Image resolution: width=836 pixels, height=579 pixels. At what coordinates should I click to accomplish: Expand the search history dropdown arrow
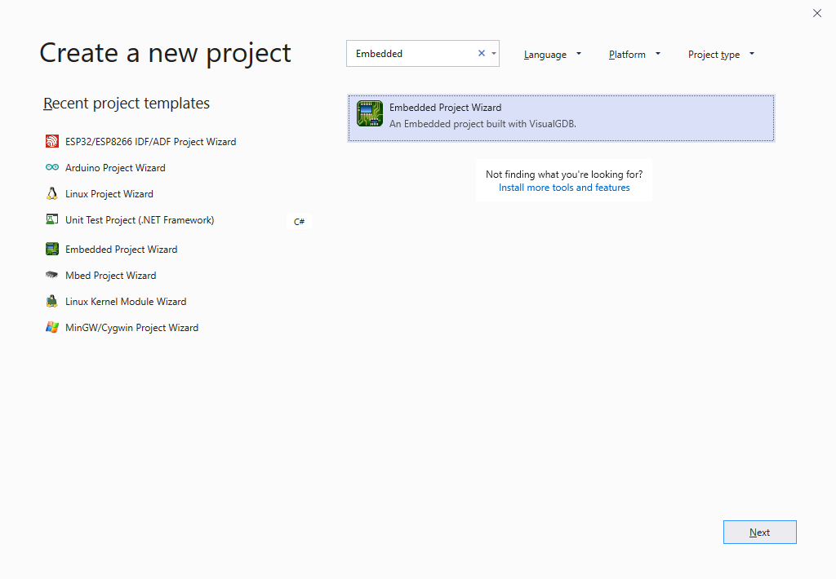point(494,54)
